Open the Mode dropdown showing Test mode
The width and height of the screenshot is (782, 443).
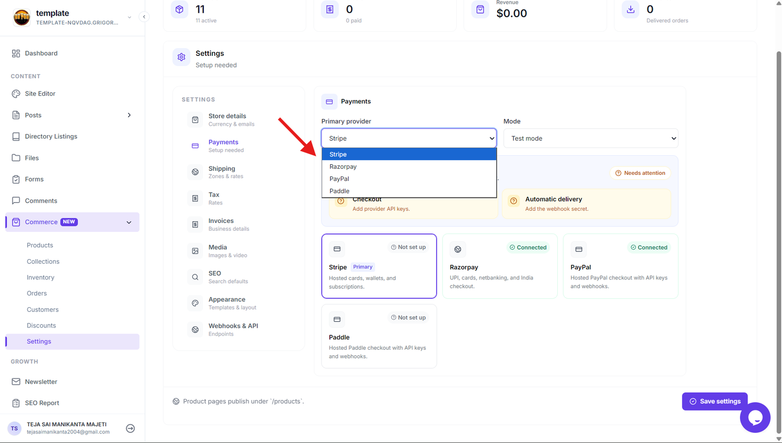pos(591,139)
